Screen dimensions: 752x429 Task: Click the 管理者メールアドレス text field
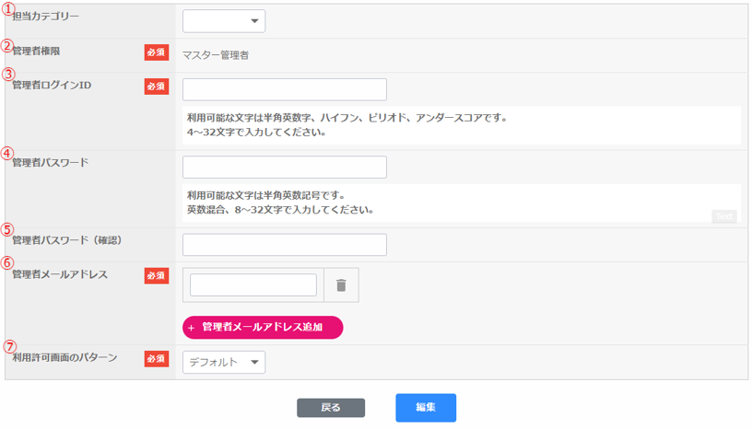253,285
